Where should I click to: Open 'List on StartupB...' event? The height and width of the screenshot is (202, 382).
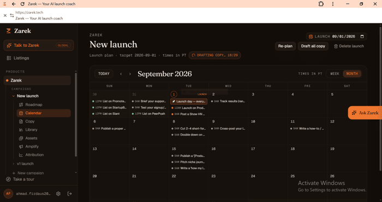[x=109, y=107]
